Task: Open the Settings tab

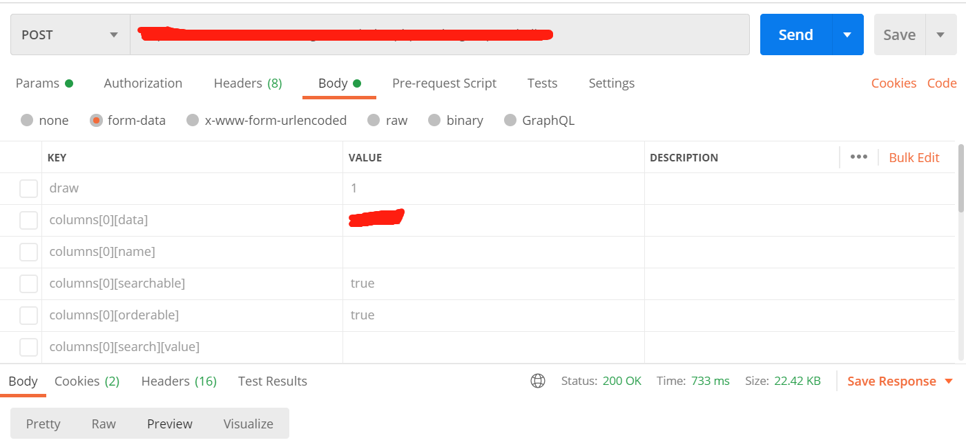Action: click(611, 83)
